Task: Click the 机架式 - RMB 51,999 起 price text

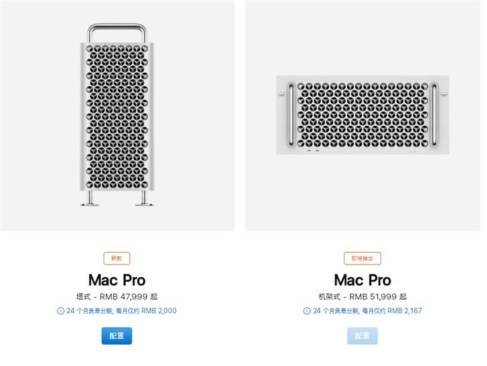Action: pyautogui.click(x=363, y=297)
